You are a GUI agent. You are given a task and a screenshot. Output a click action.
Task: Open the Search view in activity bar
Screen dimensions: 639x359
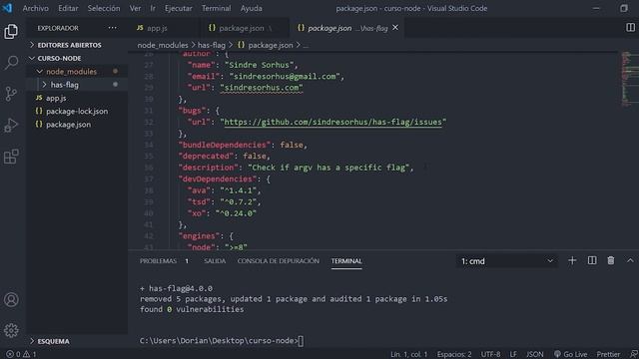pos(11,62)
